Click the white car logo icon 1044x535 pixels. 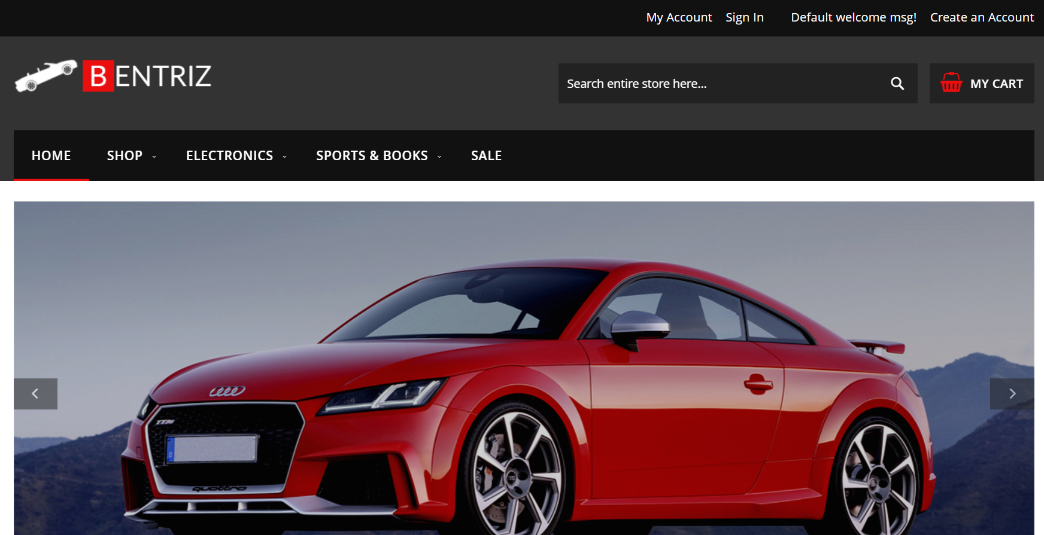coord(46,76)
